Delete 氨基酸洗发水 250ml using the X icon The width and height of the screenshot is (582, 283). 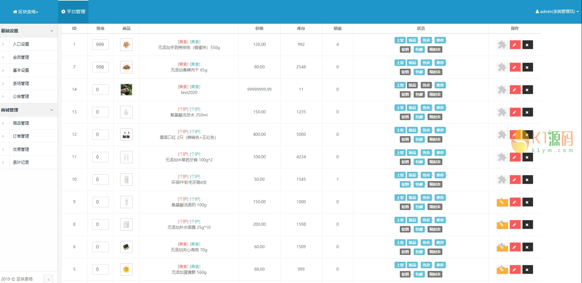[527, 112]
